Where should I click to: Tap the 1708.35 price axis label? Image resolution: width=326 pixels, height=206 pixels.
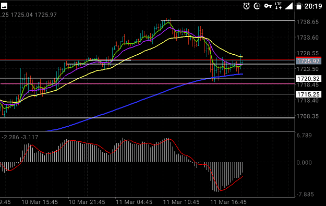pyautogui.click(x=308, y=116)
